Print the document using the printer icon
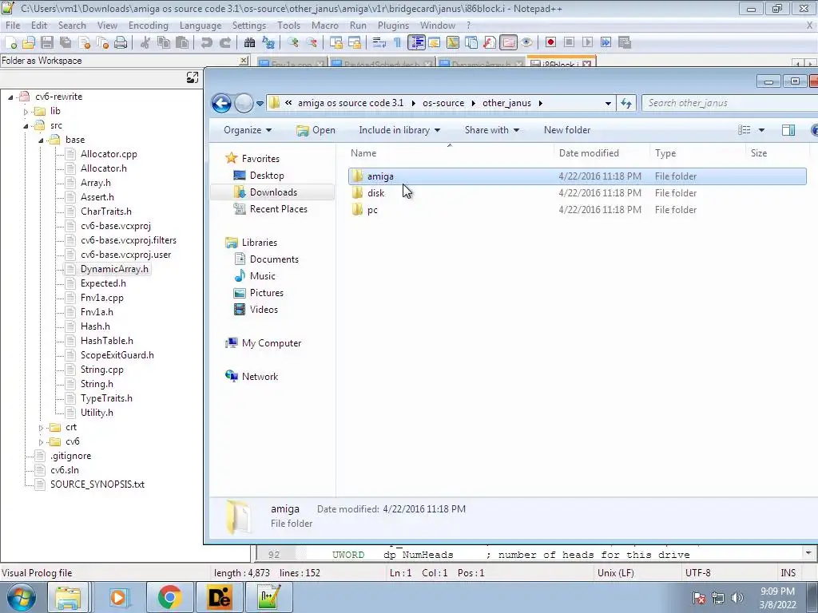The image size is (818, 613). 121,43
